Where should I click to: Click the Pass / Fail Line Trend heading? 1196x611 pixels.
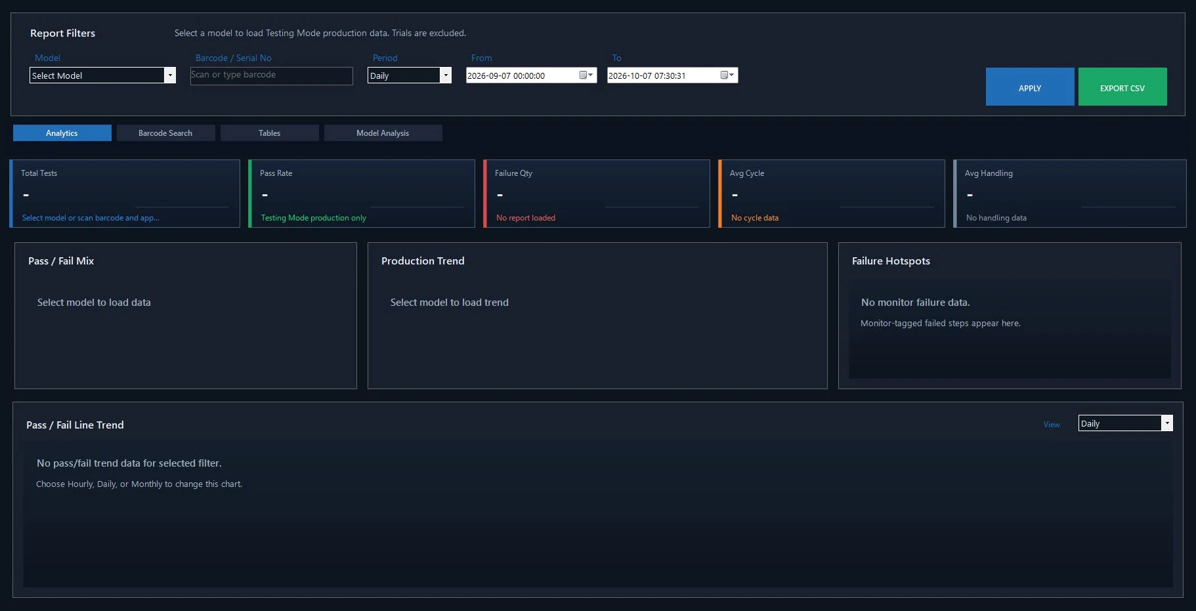click(75, 425)
